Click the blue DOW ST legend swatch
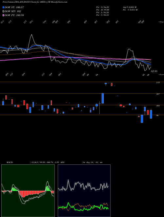Screen dimensions: 164x217 pos(3,7)
